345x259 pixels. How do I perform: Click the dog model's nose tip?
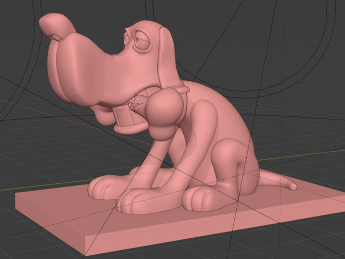click(x=57, y=25)
